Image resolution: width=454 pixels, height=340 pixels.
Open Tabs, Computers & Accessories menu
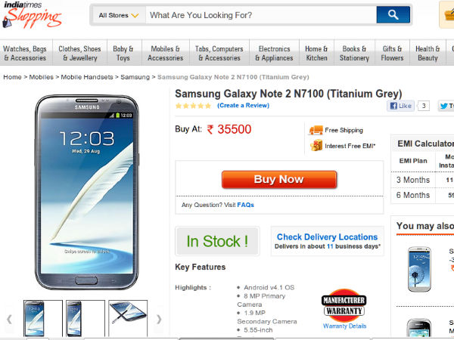point(219,53)
